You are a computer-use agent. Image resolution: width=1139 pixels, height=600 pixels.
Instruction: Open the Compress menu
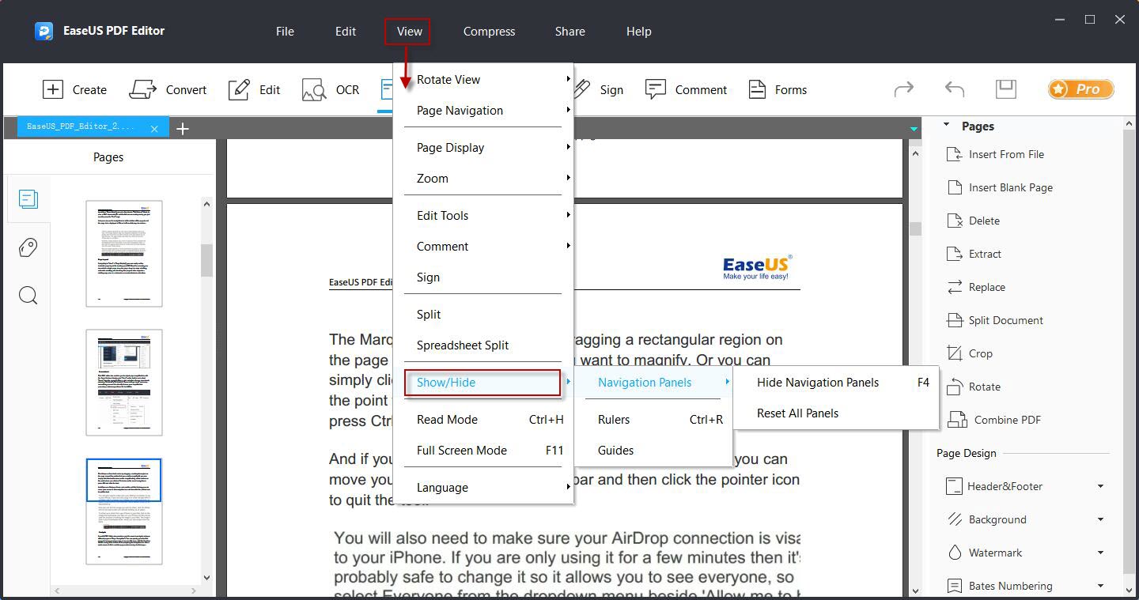click(x=489, y=32)
